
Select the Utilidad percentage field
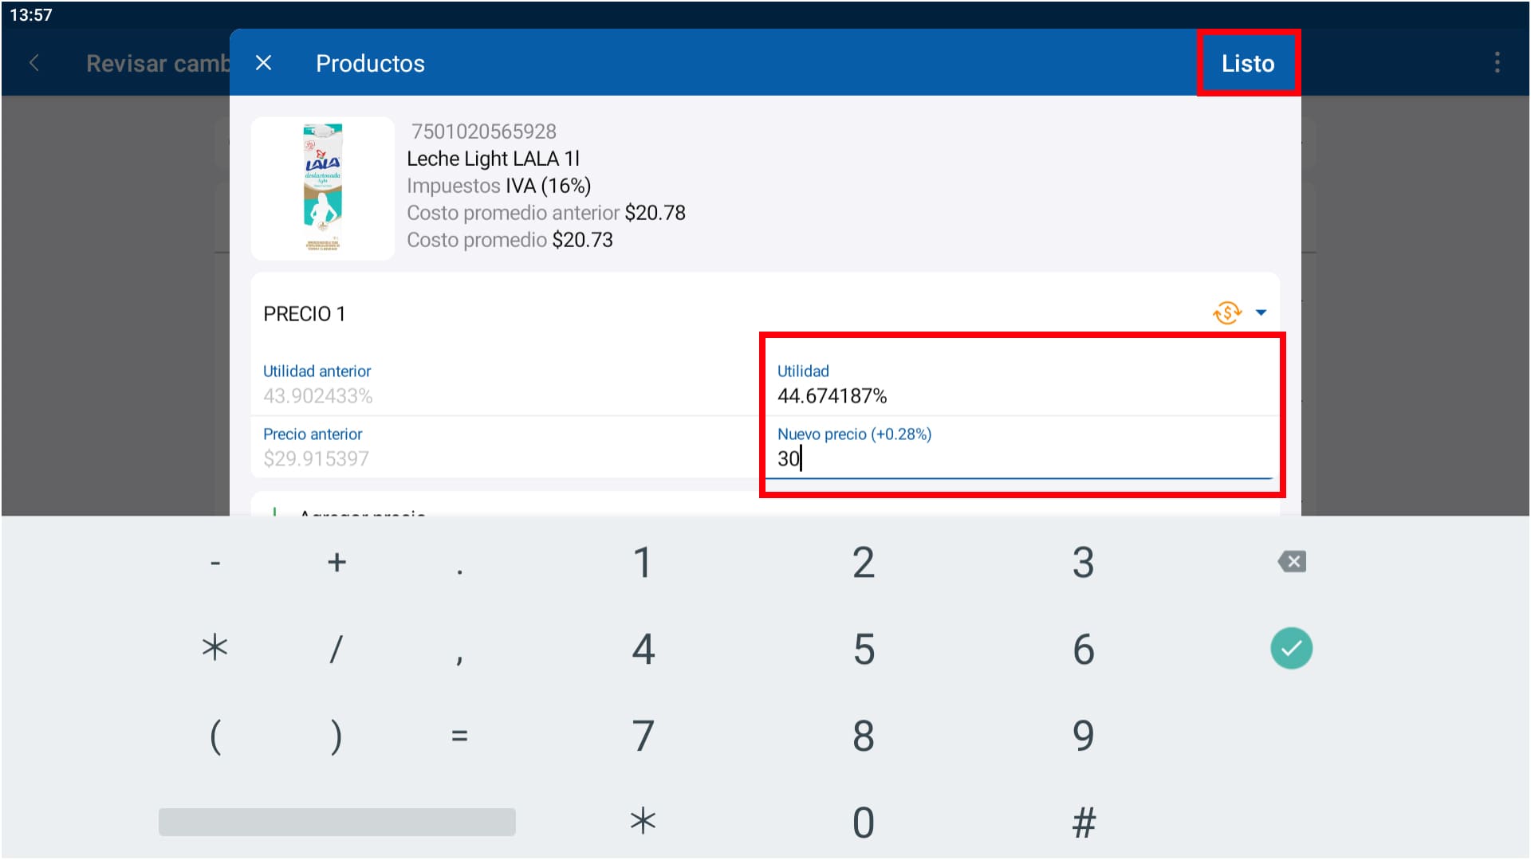pos(1021,395)
